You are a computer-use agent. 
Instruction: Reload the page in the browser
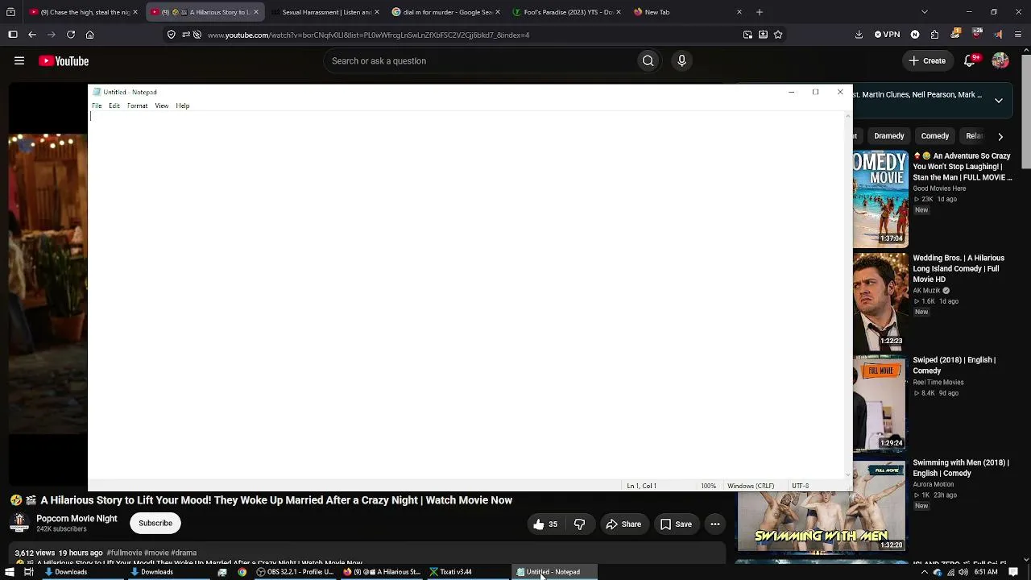(x=71, y=35)
